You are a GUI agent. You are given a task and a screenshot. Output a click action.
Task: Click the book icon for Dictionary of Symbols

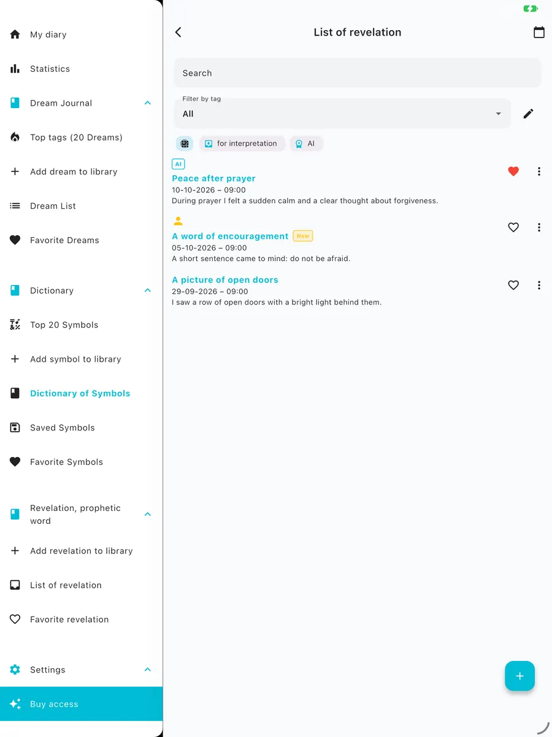coord(15,394)
